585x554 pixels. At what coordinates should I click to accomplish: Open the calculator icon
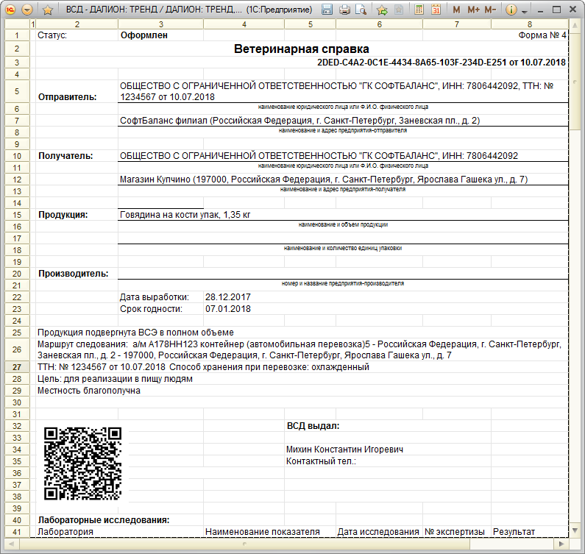pyautogui.click(x=419, y=10)
